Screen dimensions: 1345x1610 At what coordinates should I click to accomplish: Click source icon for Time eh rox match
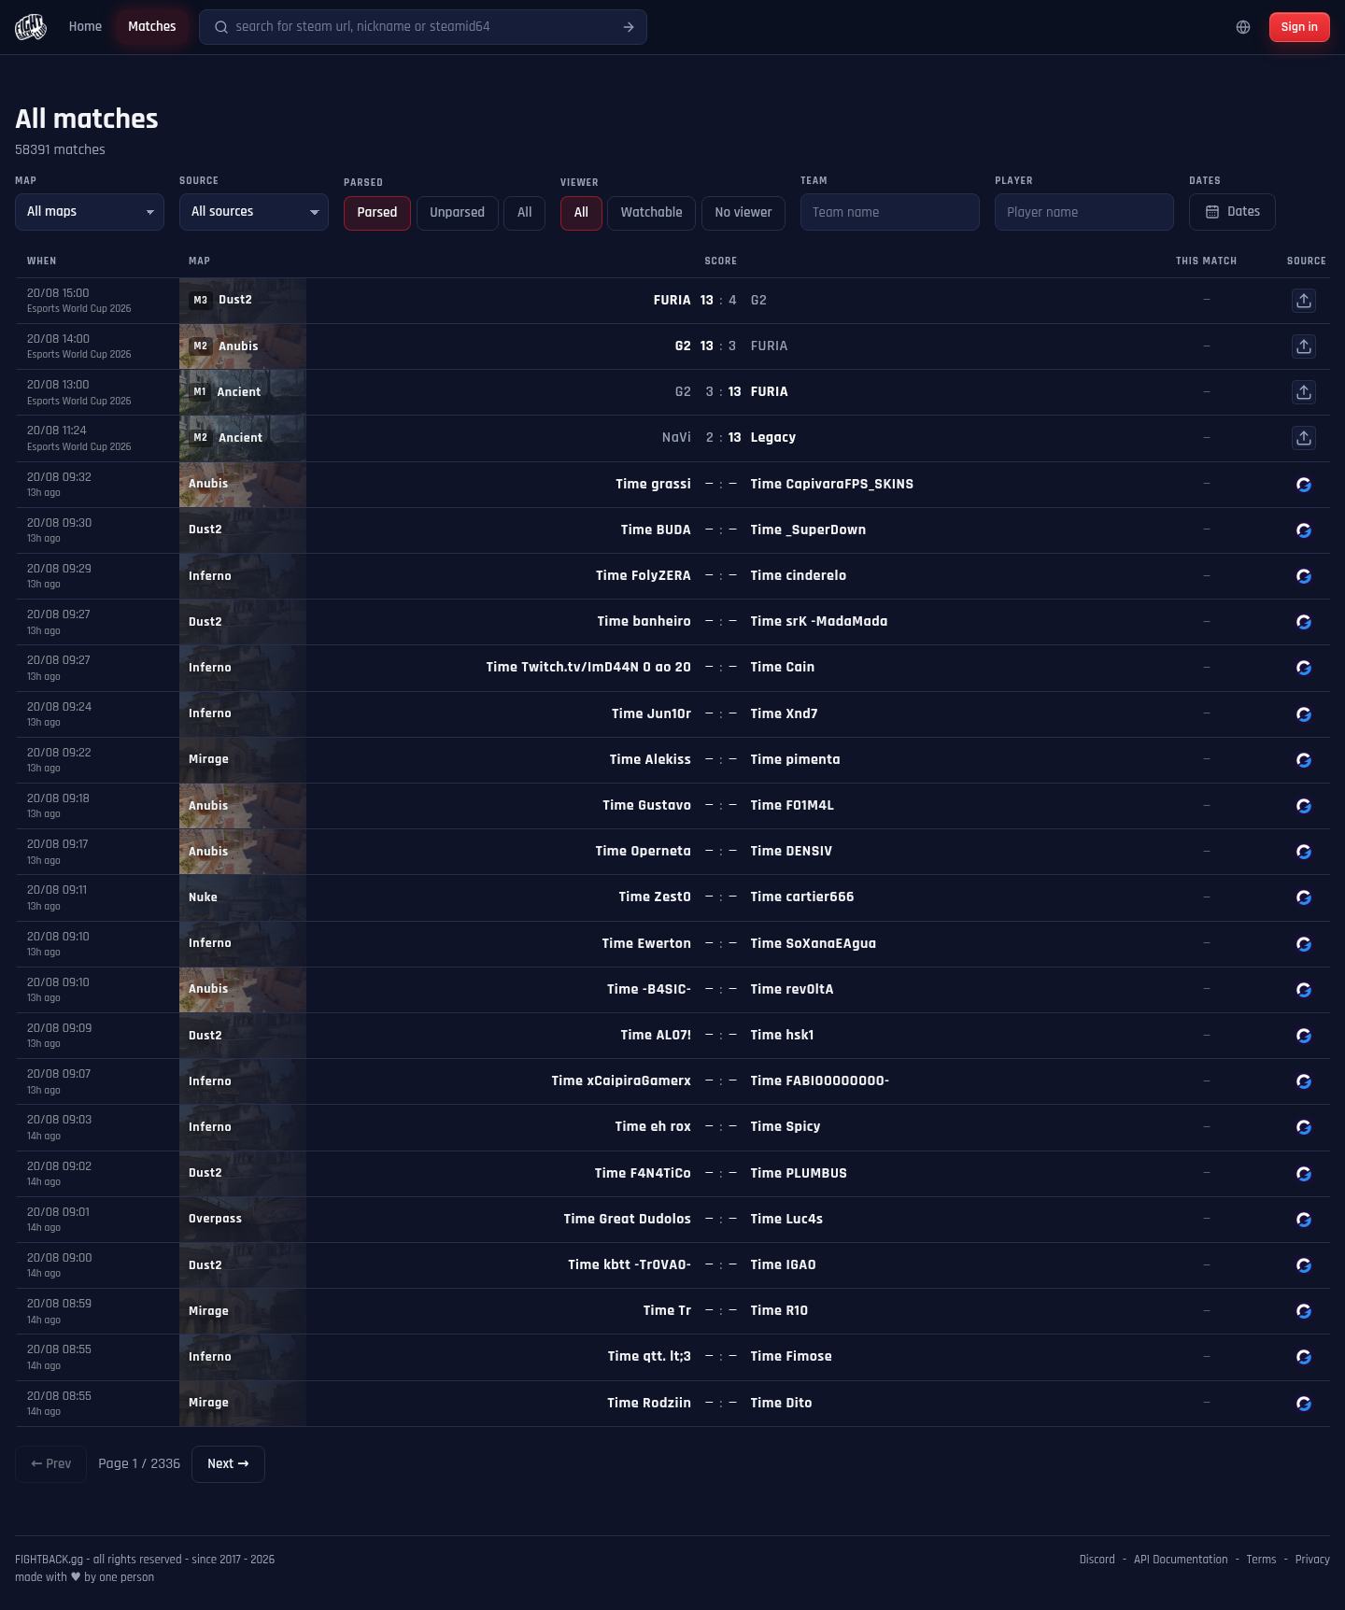point(1304,1127)
